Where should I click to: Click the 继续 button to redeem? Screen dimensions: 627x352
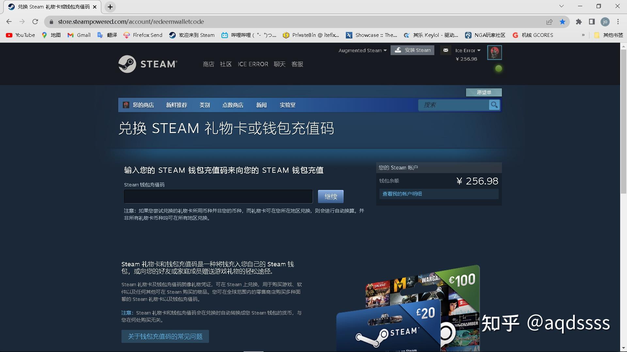coord(330,196)
